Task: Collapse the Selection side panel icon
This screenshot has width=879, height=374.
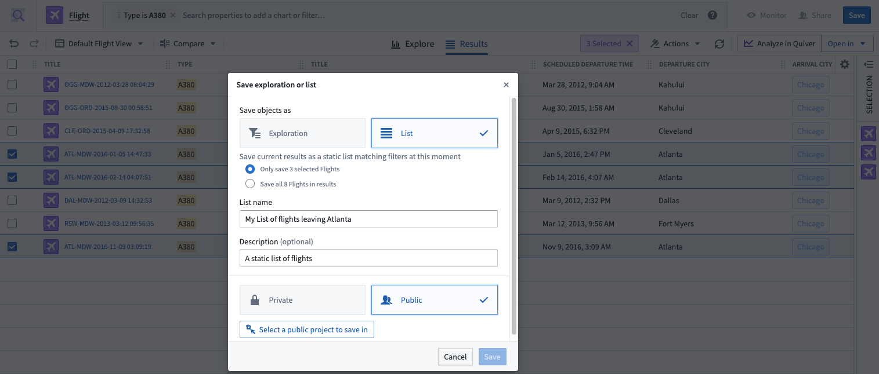Action: [869, 64]
